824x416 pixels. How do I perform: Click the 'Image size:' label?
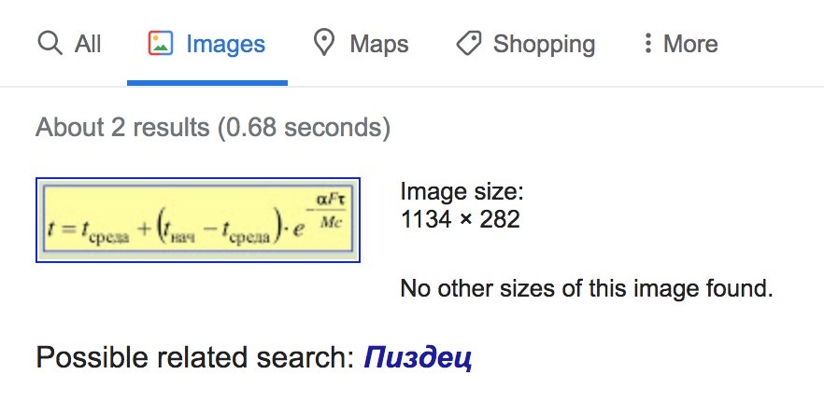click(462, 193)
